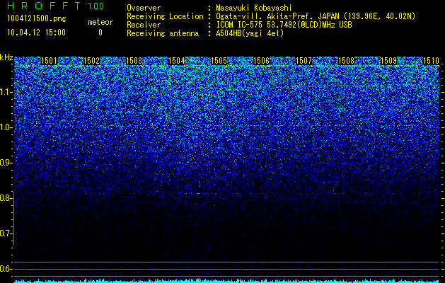
Task: Click the Receiver label
Action: coord(144,25)
